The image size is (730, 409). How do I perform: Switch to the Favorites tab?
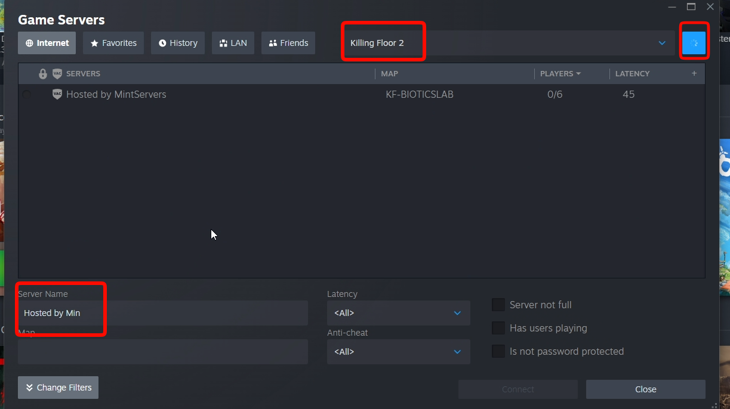point(113,43)
